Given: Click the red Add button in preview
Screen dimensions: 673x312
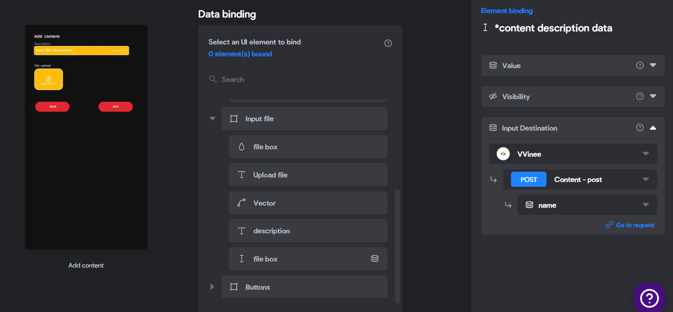Looking at the screenshot, I should click(115, 106).
